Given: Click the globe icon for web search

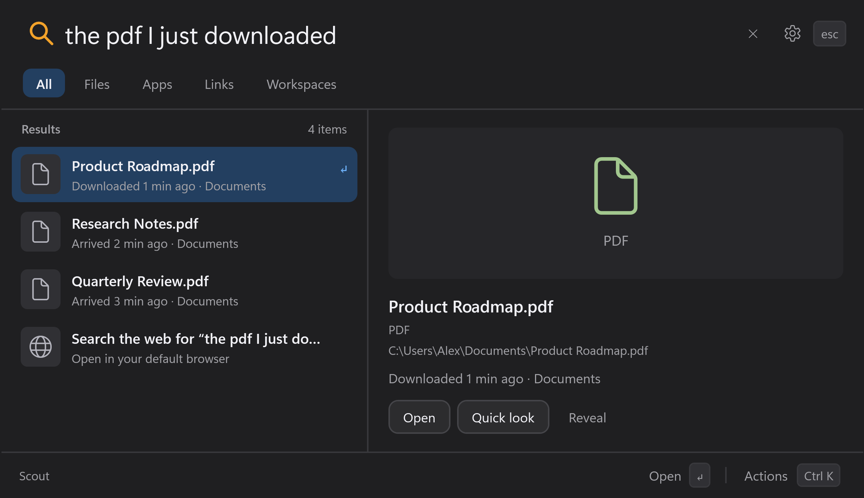Looking at the screenshot, I should coord(41,347).
